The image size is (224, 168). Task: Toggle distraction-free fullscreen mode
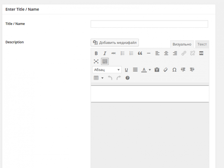coord(96,62)
